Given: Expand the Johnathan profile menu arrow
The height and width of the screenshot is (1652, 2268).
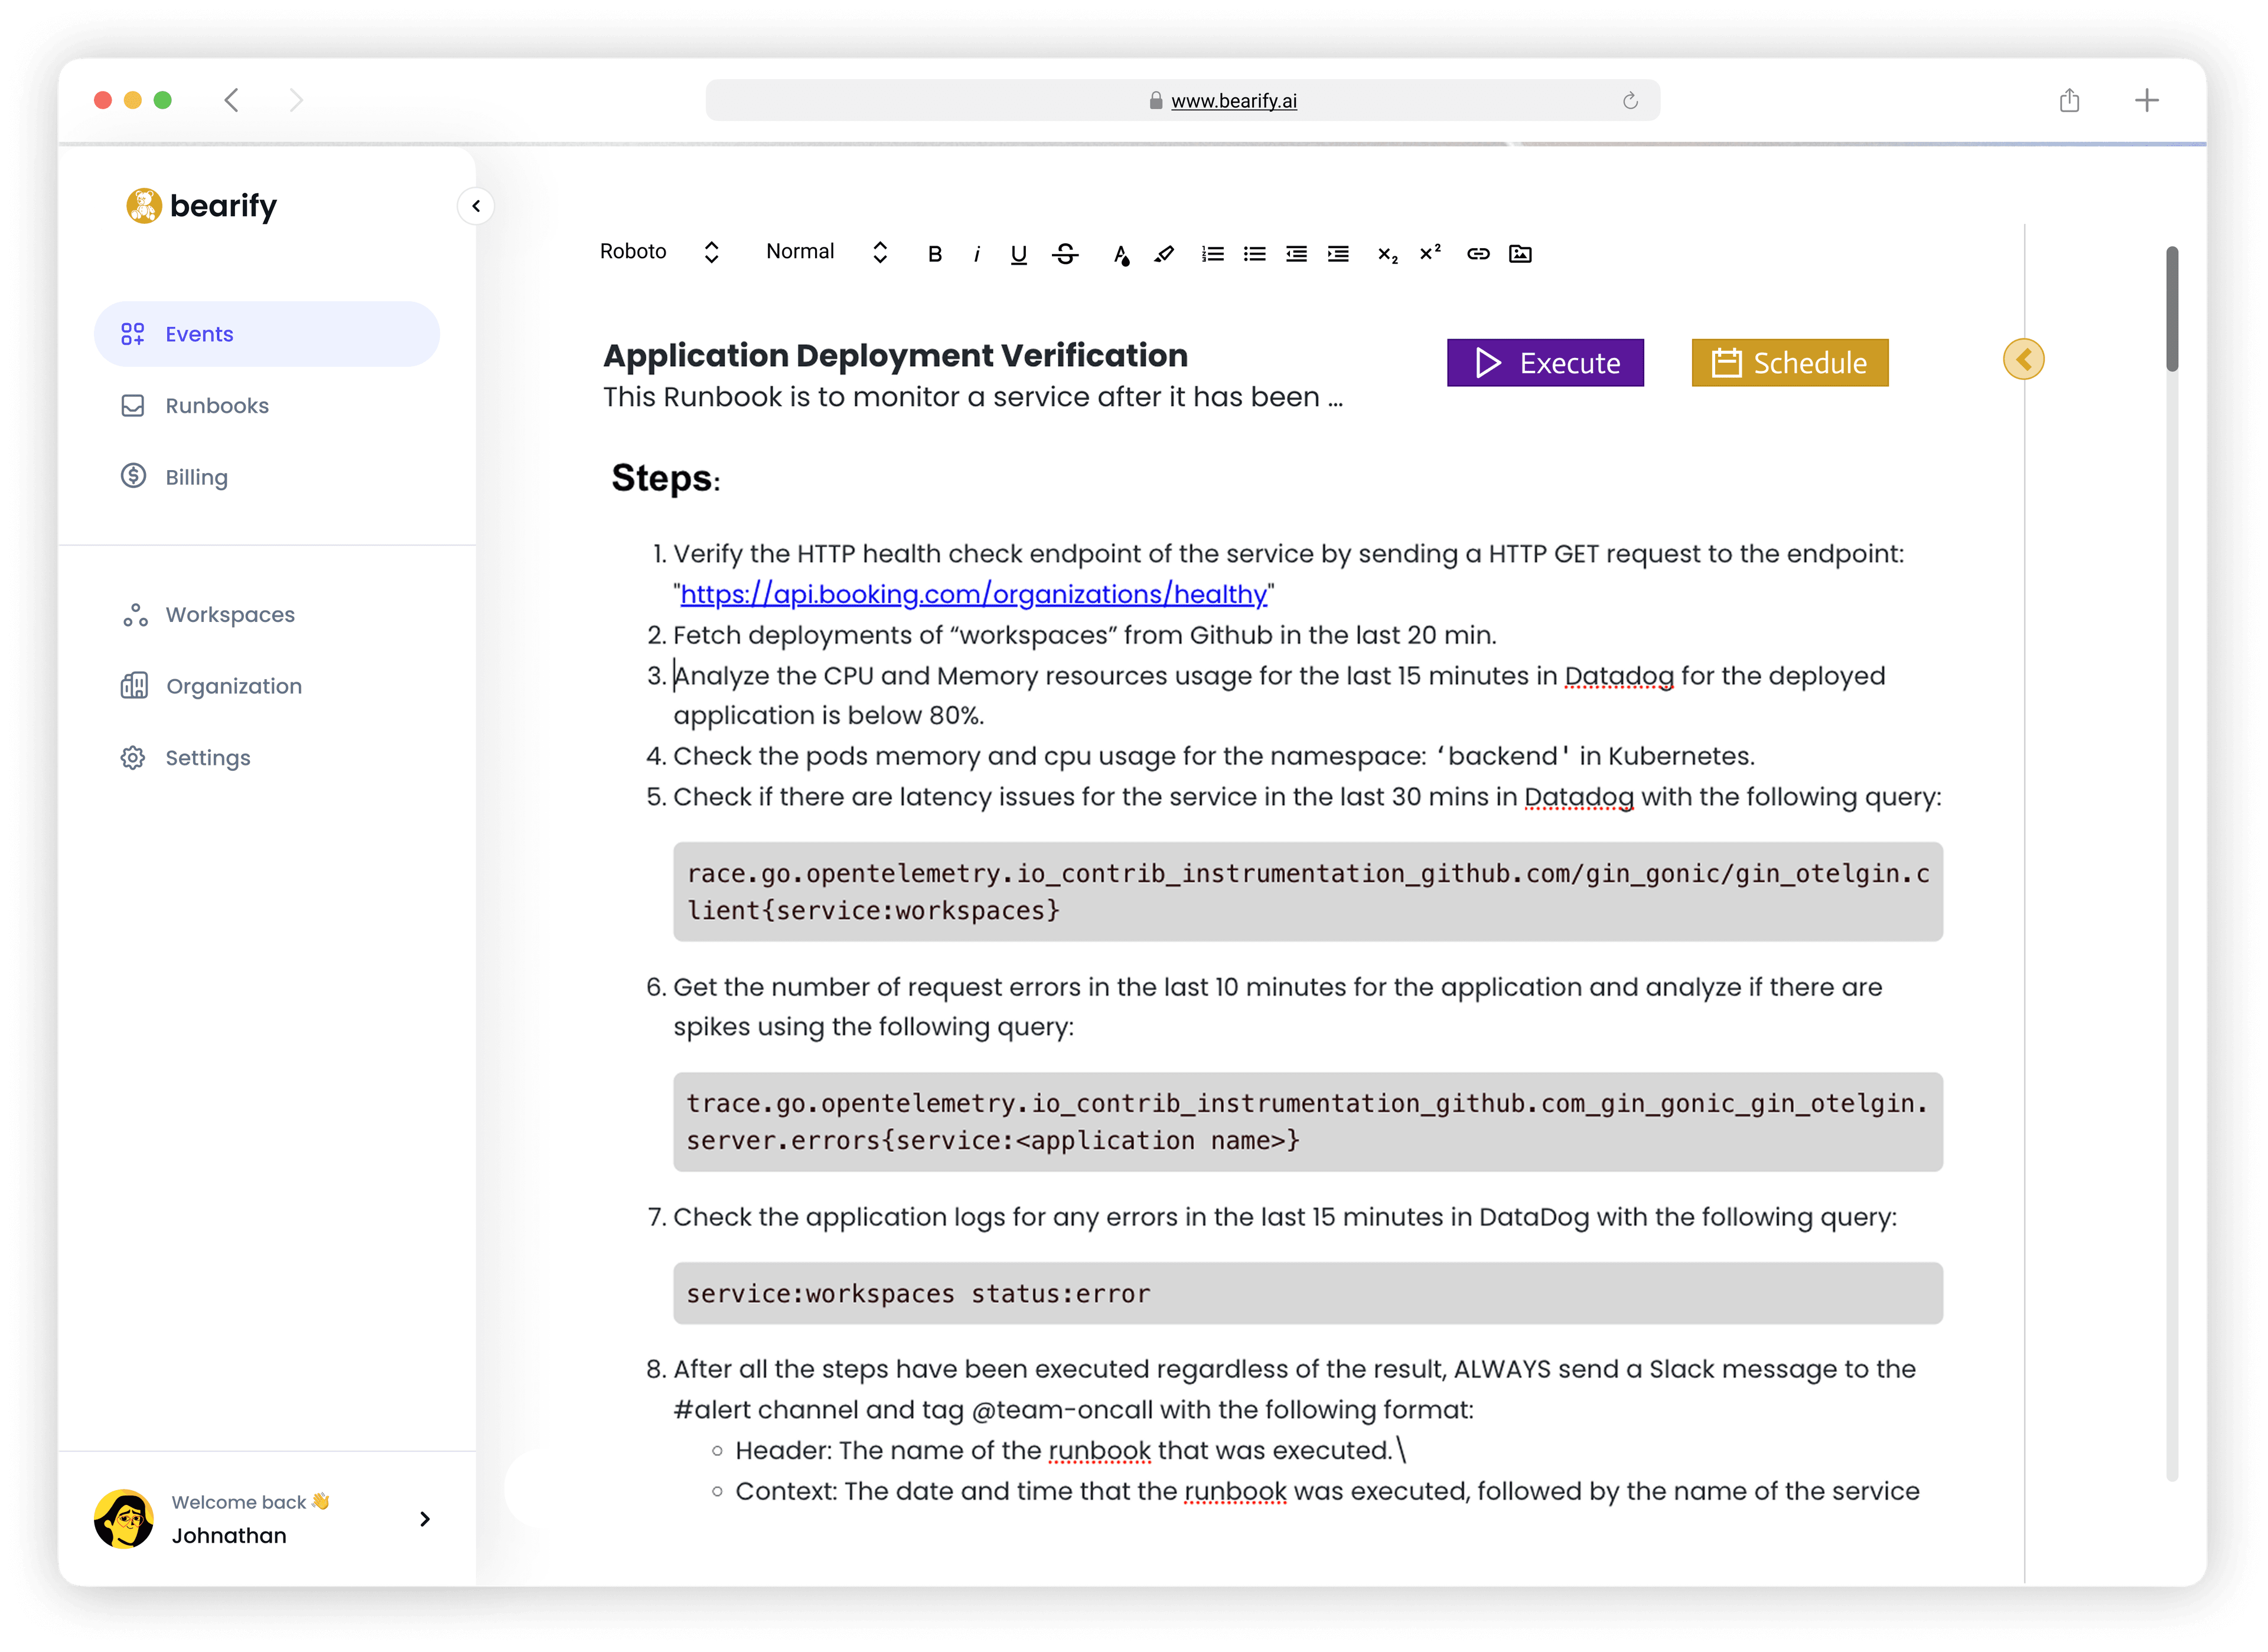Looking at the screenshot, I should pos(425,1519).
